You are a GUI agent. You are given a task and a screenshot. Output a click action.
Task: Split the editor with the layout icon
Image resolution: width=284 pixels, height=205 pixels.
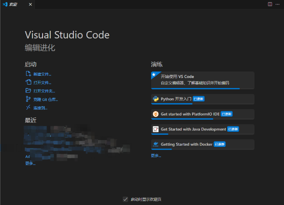(x=270, y=4)
